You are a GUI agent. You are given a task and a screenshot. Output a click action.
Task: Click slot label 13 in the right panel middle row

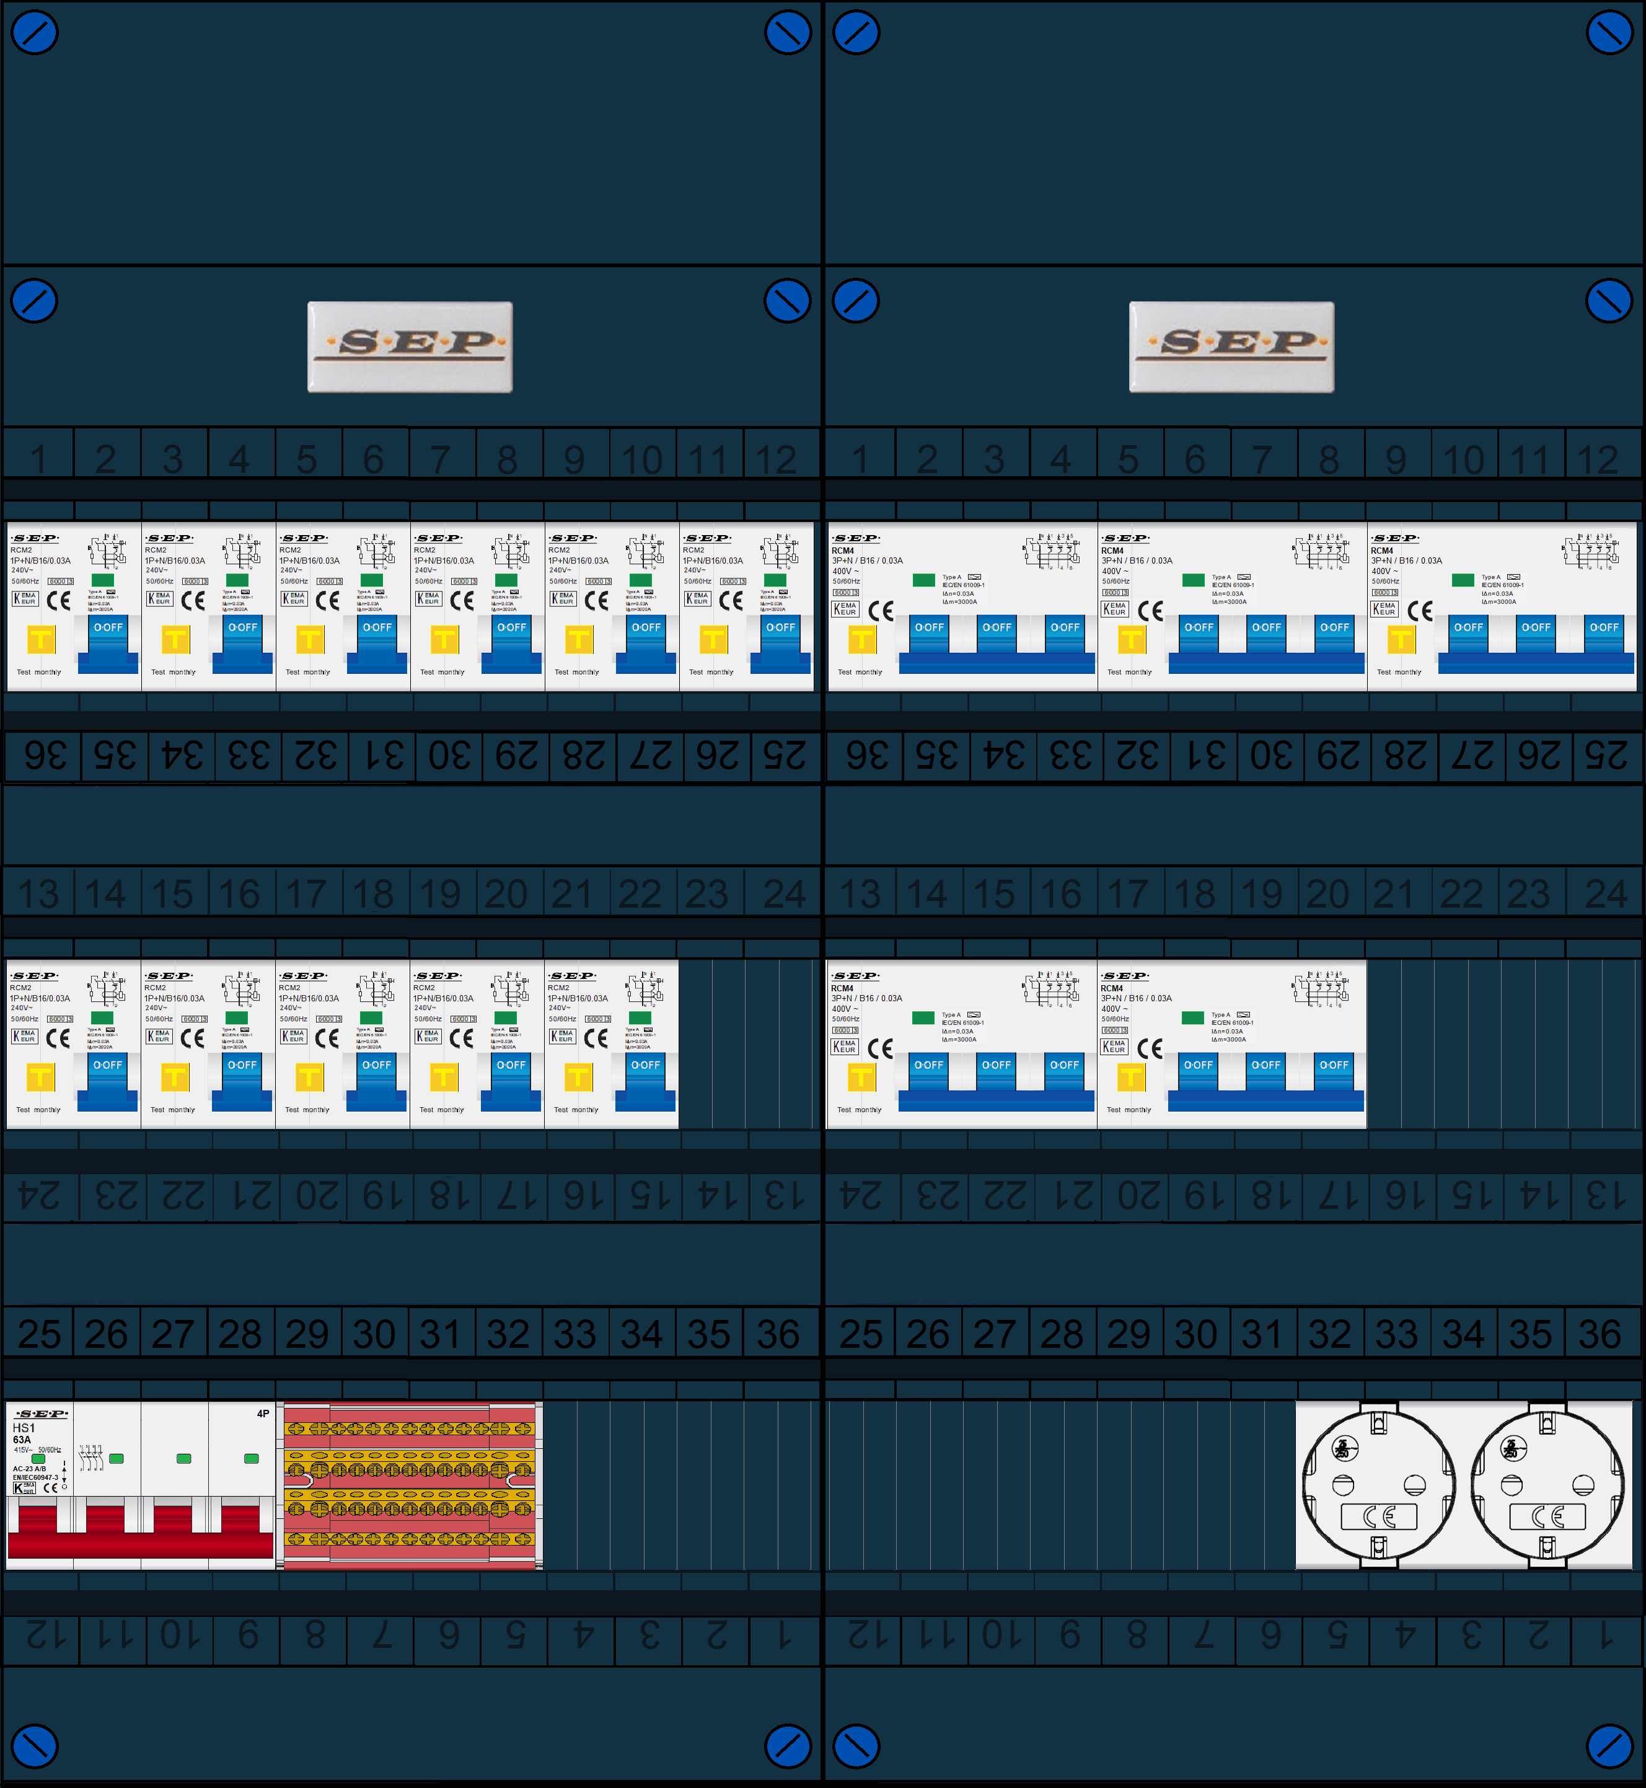coord(860,893)
